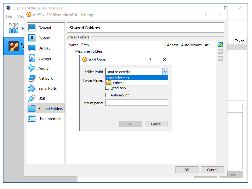Choose 'Other...' from folder path list

click(x=119, y=83)
